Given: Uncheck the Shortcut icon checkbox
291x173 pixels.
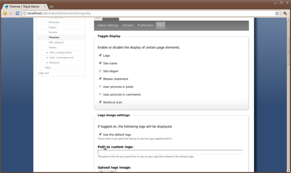Looking at the screenshot, I should [100, 102].
